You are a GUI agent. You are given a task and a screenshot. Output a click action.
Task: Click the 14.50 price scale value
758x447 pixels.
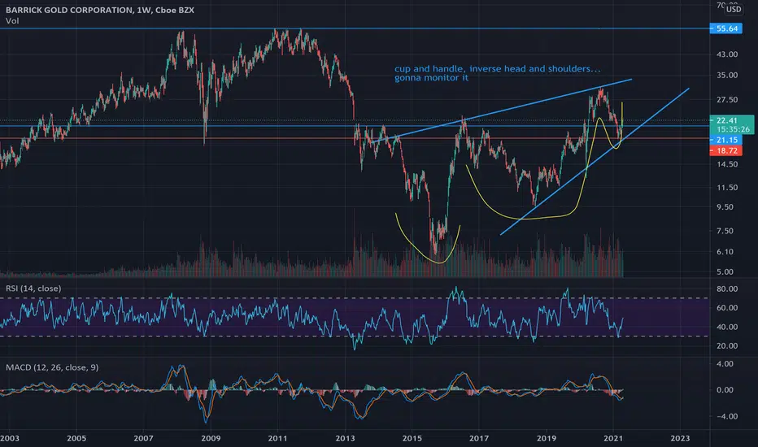tap(727, 164)
